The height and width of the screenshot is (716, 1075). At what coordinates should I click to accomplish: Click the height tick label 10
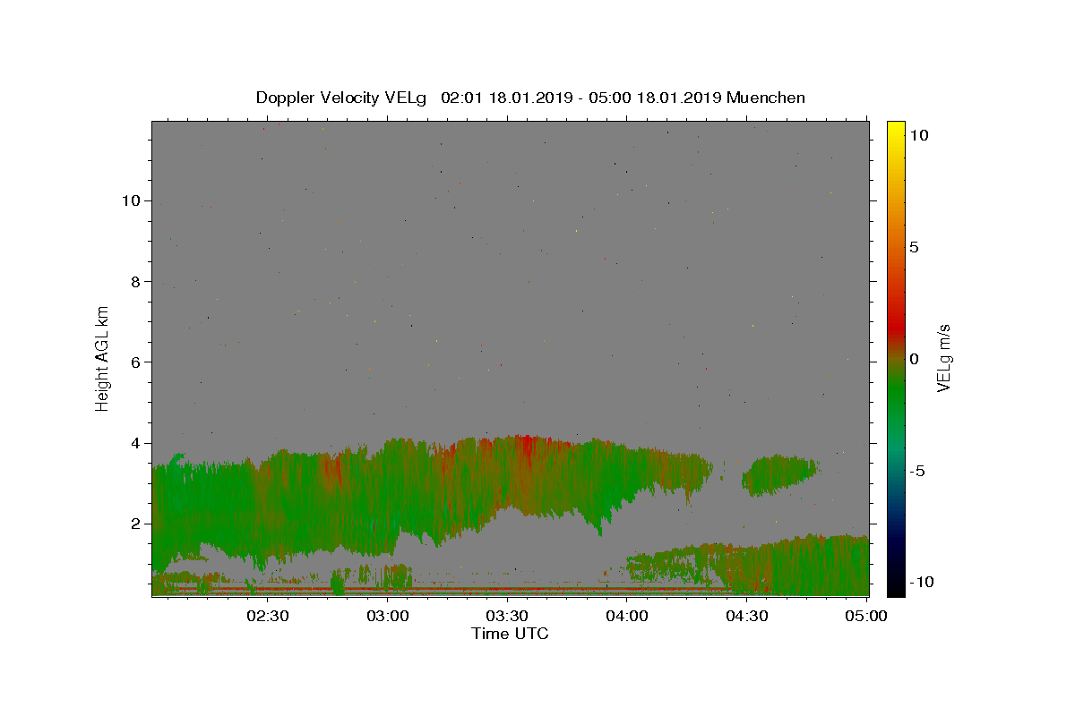(x=132, y=200)
